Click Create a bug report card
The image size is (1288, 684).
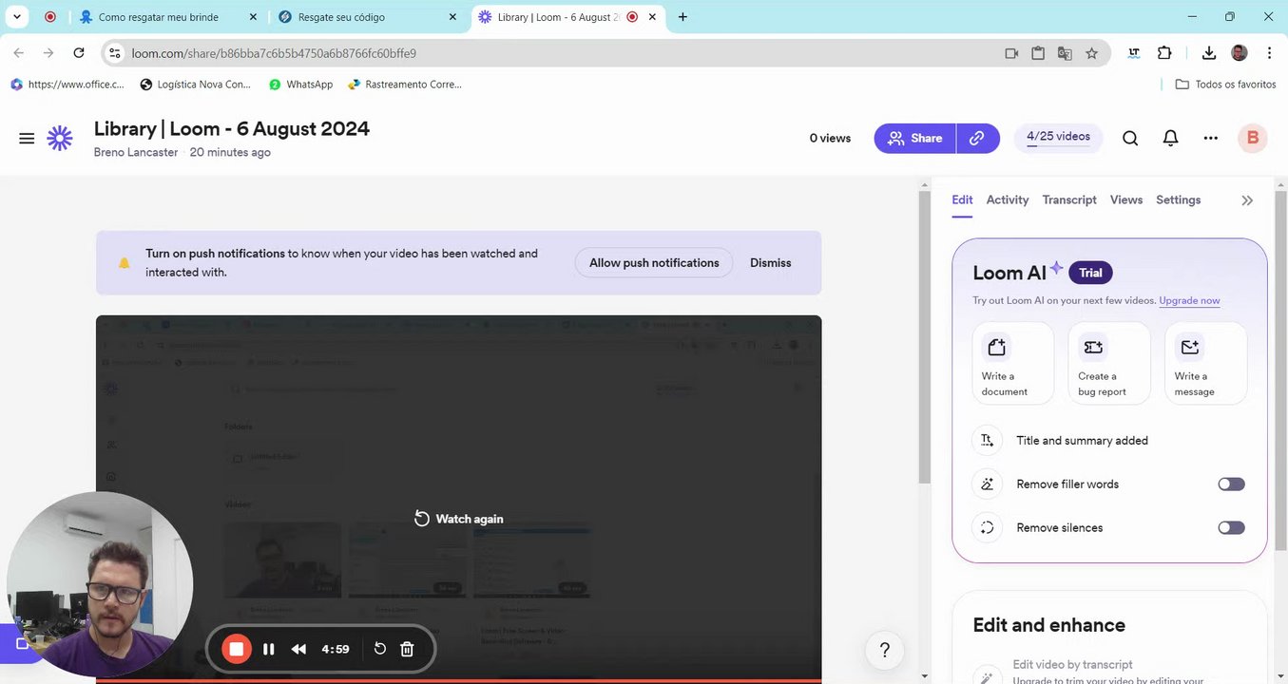(x=1108, y=364)
